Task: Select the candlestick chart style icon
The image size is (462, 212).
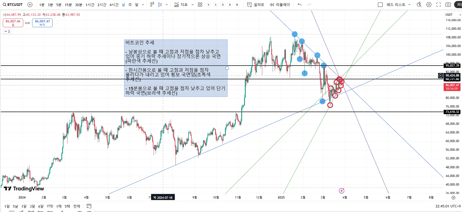Action: pos(160,5)
